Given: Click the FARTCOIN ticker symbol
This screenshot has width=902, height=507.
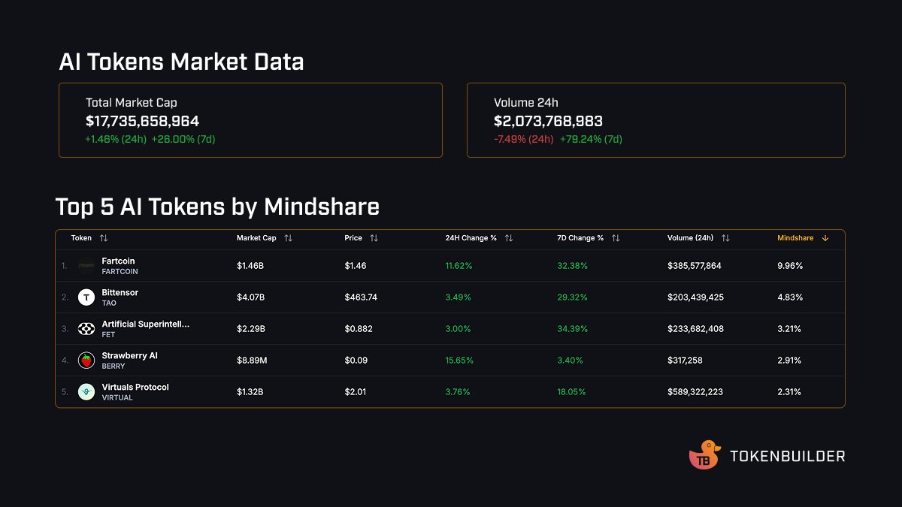Looking at the screenshot, I should pyautogui.click(x=120, y=272).
